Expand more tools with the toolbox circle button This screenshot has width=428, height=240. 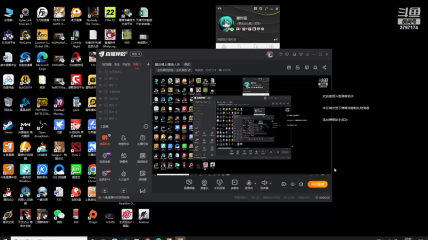click(x=146, y=126)
